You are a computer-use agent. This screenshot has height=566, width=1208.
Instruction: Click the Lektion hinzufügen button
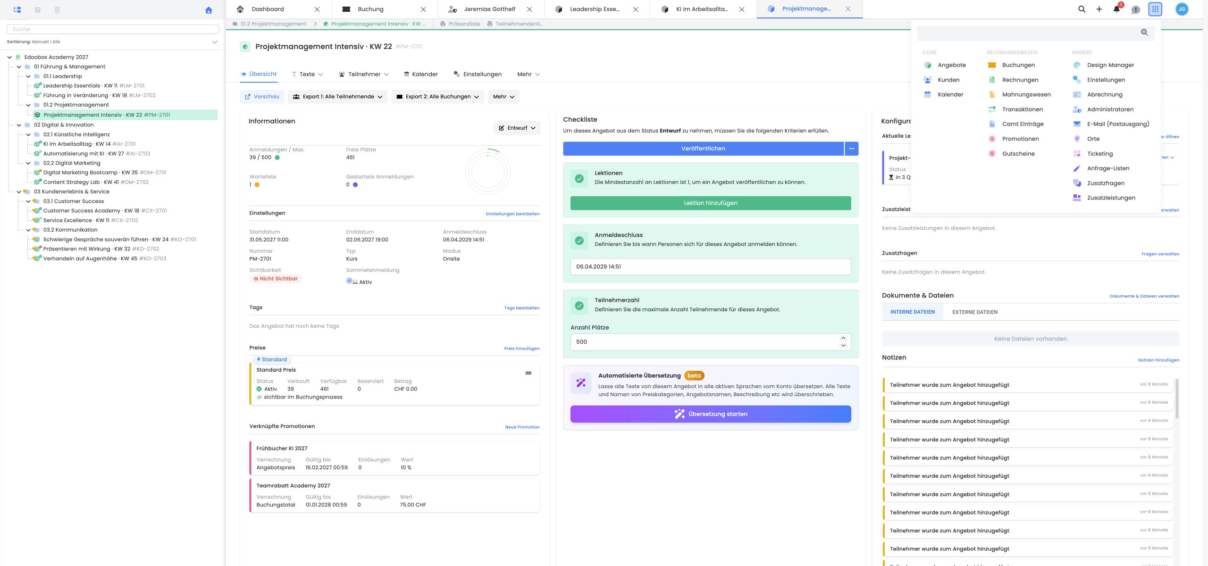(711, 203)
